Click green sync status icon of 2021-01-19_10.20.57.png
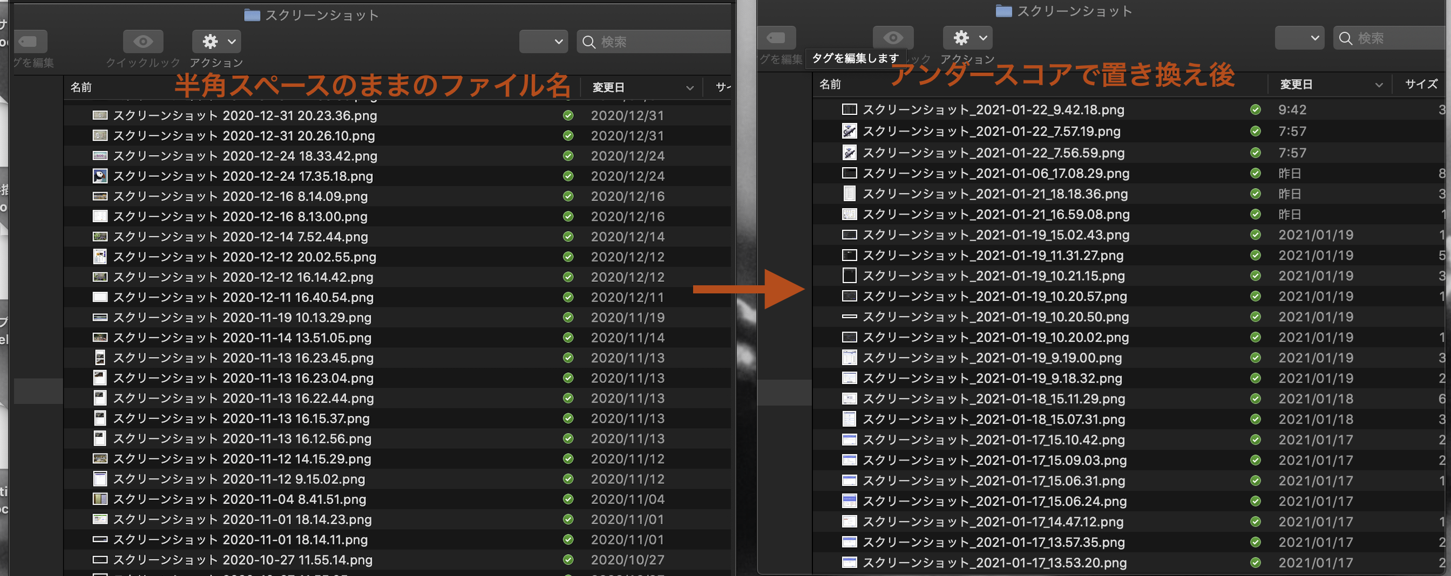1451x576 pixels. 1255,297
